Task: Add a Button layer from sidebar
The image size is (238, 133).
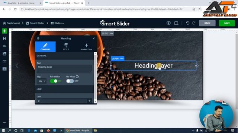Action: coord(4,61)
